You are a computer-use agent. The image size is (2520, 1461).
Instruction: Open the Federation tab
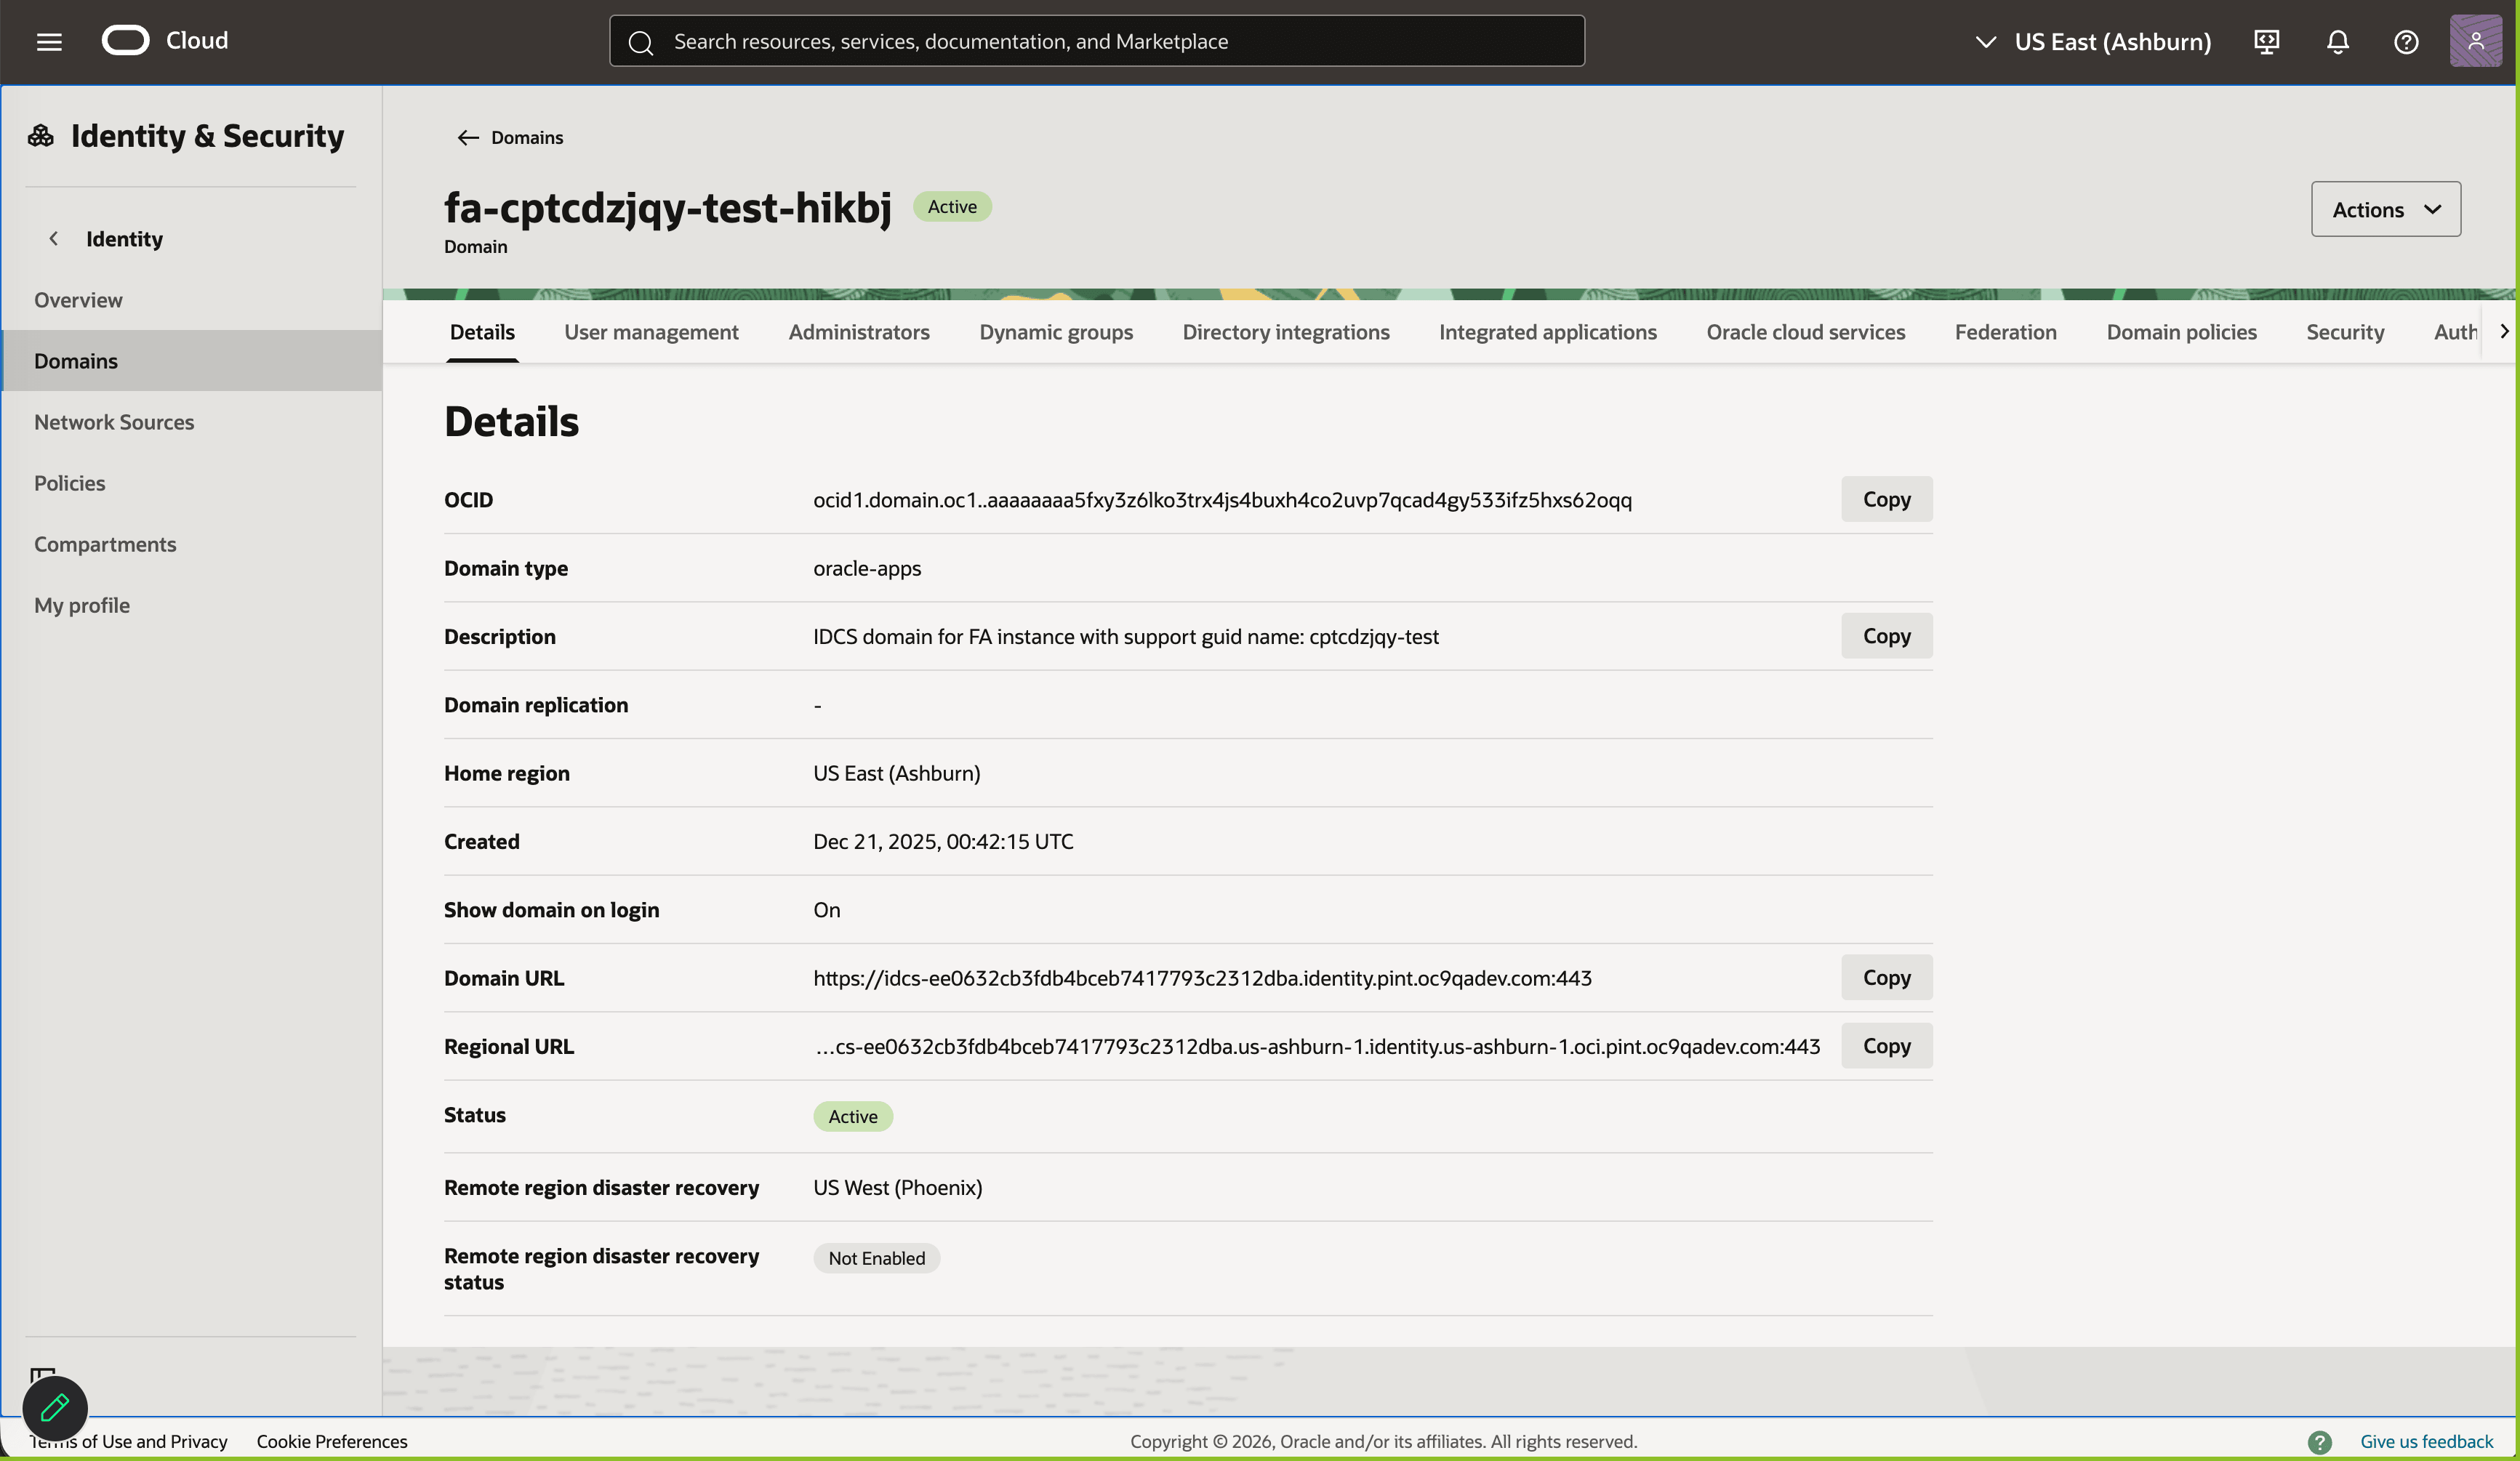(2006, 332)
